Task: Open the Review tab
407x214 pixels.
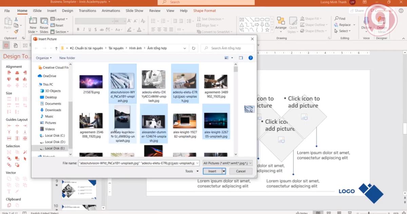Action: [155, 11]
